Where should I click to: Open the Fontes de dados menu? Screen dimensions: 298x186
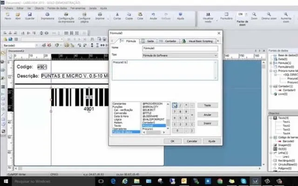57,8
